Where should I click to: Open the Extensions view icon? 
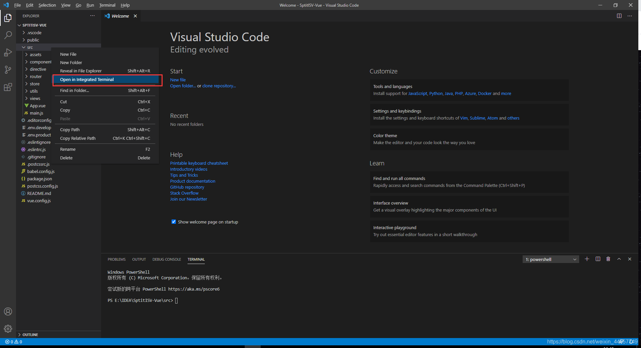8,87
